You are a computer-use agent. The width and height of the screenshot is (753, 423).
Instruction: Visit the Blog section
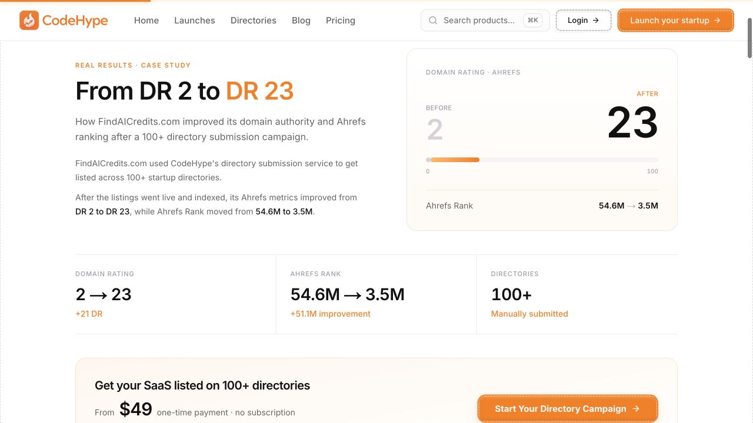coord(301,21)
